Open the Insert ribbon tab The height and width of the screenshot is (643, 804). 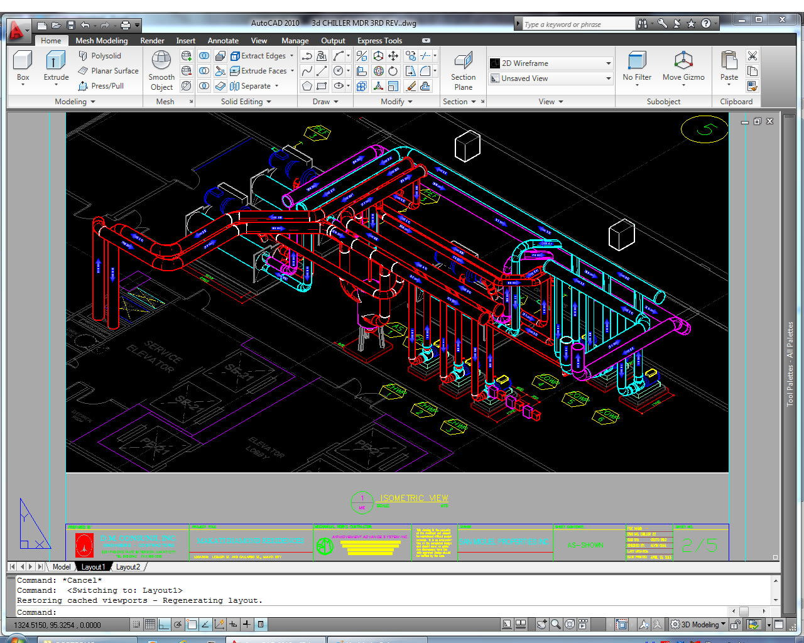(185, 41)
